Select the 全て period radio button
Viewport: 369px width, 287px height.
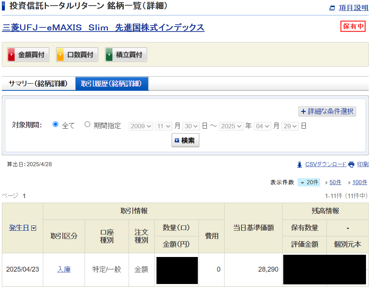56,125
